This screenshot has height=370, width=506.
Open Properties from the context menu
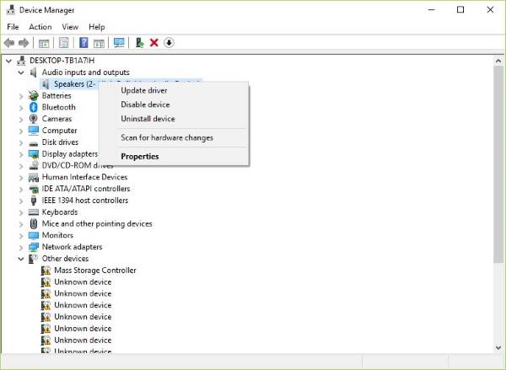click(174, 157)
